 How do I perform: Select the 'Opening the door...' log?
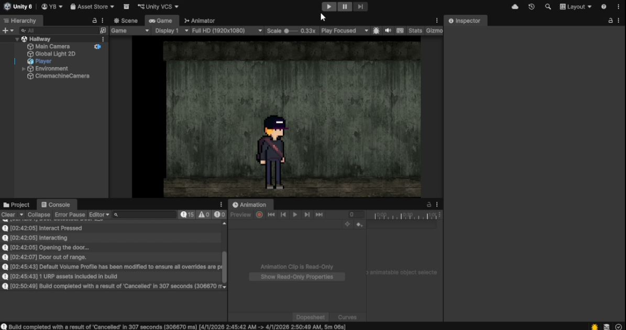point(111,247)
